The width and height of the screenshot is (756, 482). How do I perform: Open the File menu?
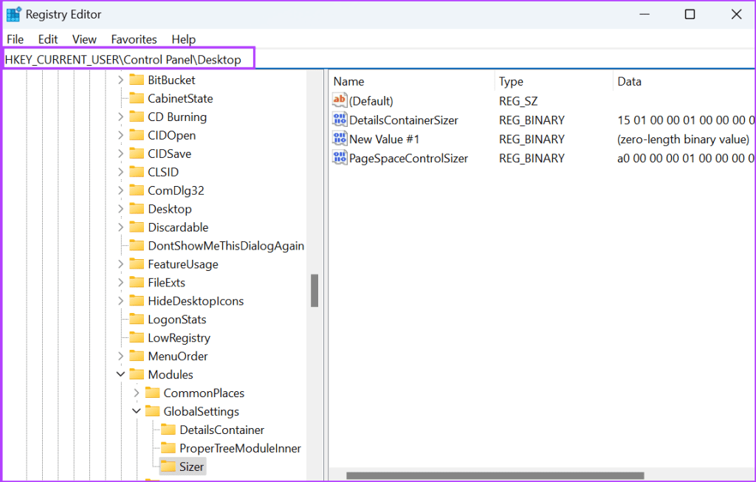(x=15, y=39)
